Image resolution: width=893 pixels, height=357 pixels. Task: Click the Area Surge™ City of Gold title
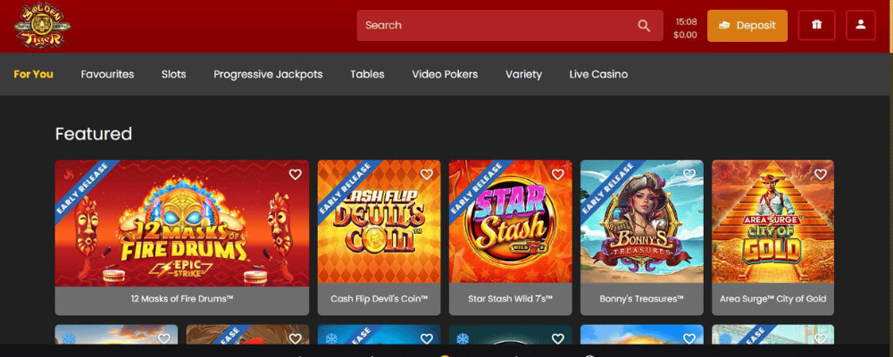pos(772,298)
